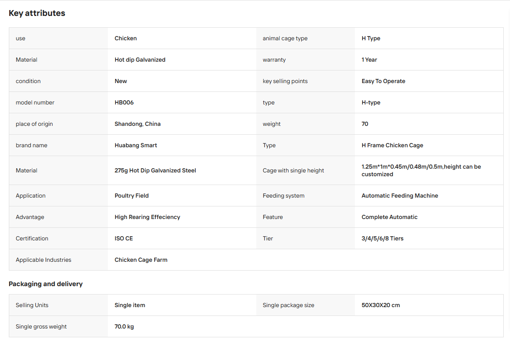Click the Key attributes heading

[37, 13]
